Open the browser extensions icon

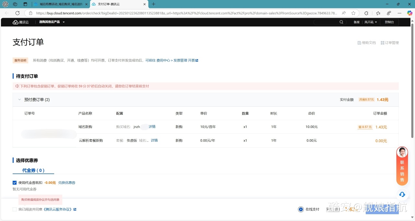(x=366, y=13)
